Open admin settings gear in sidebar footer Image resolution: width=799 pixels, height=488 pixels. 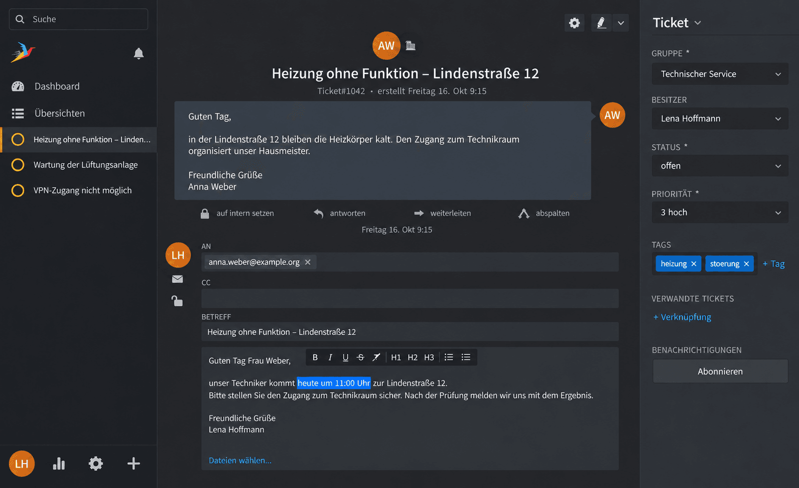click(96, 464)
